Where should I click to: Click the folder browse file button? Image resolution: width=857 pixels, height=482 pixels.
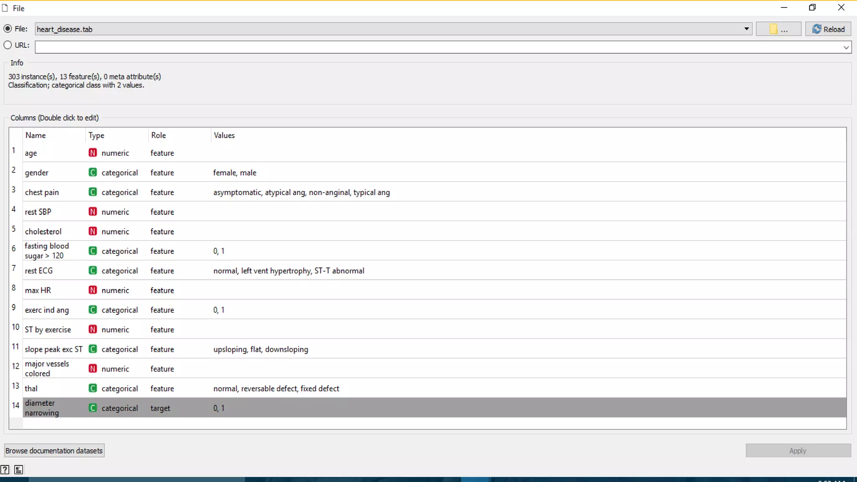click(778, 29)
